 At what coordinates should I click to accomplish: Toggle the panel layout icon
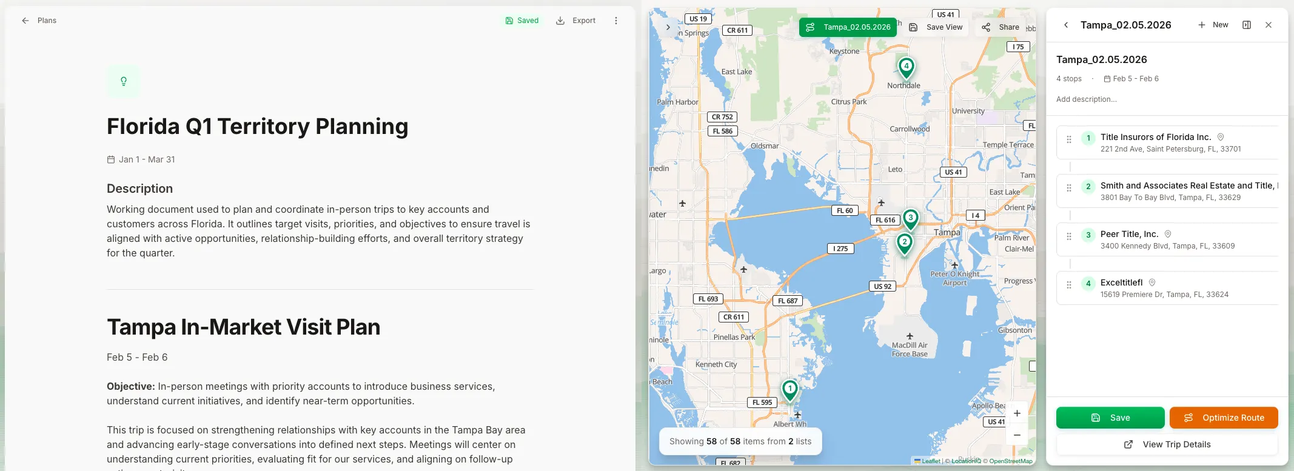pyautogui.click(x=1247, y=25)
